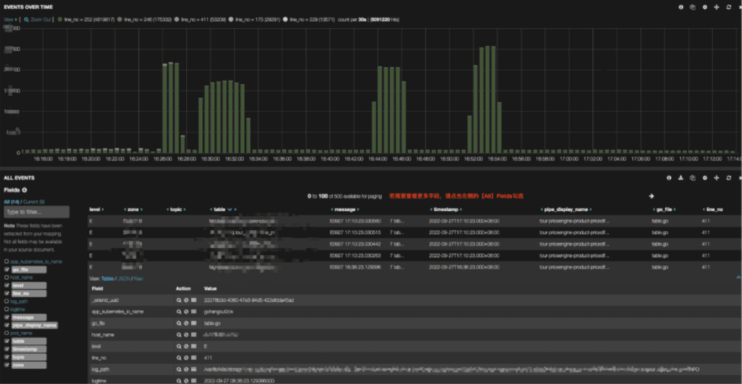Image resolution: width=742 pixels, height=384 pixels.
Task: Click the table column sort chevron
Action: click(x=229, y=210)
